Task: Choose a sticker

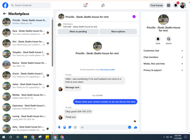Action: 70,127
